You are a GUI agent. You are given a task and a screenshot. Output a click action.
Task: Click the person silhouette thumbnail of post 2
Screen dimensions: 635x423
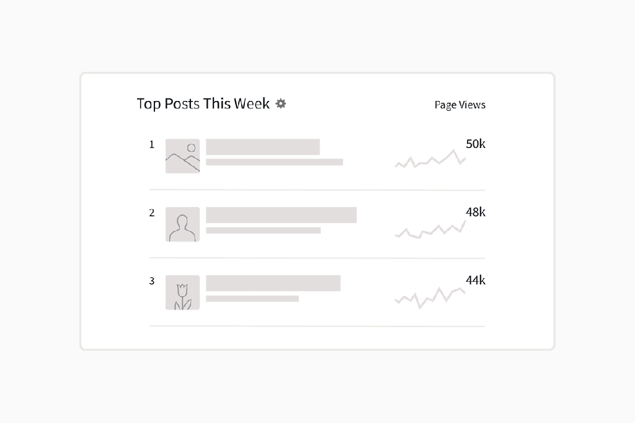183,224
